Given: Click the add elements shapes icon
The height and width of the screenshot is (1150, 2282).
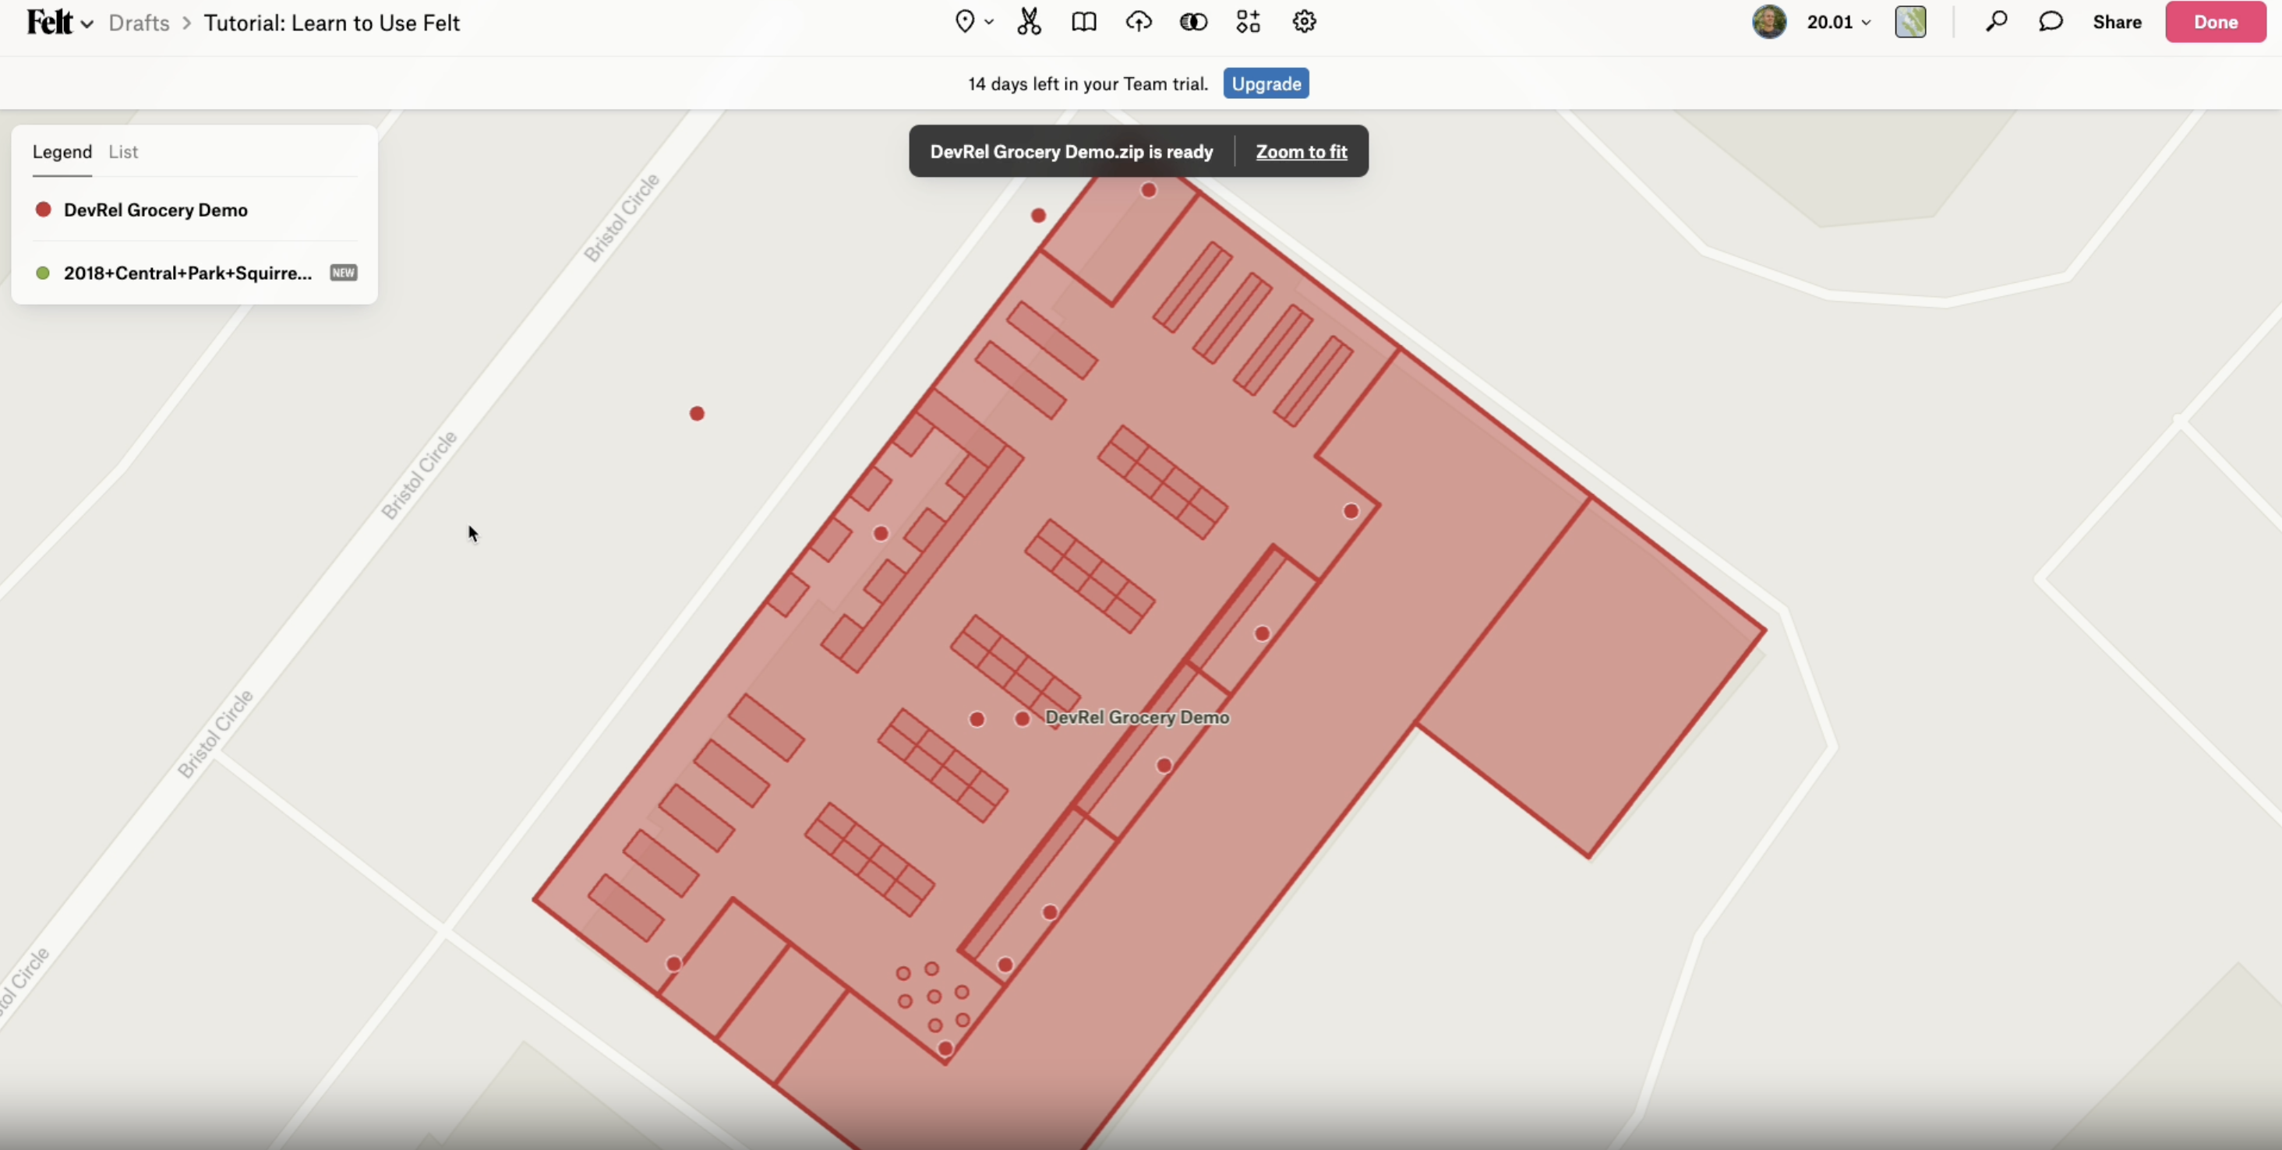Looking at the screenshot, I should [x=1249, y=21].
